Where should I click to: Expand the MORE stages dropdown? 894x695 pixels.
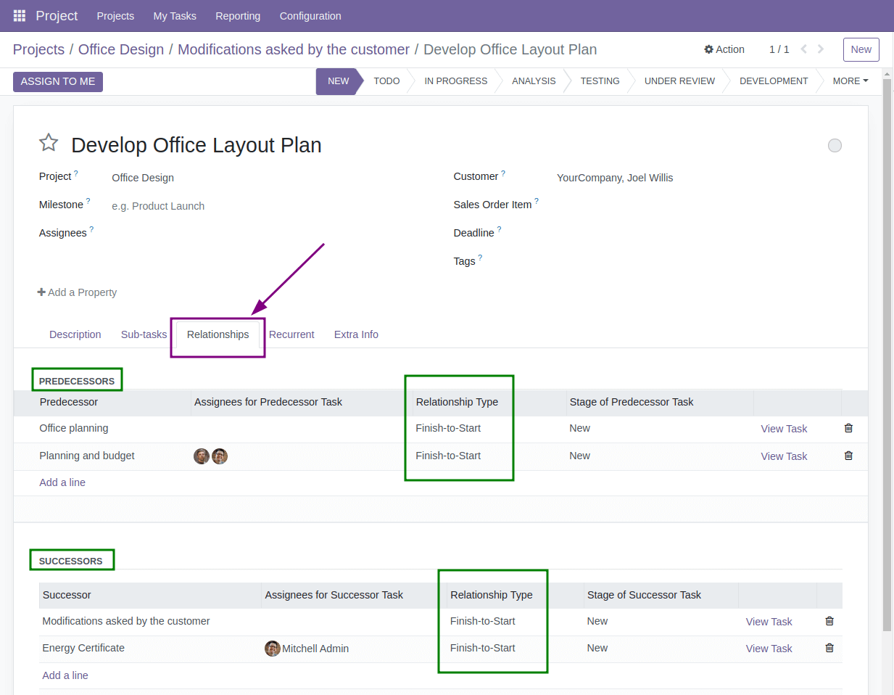click(850, 81)
